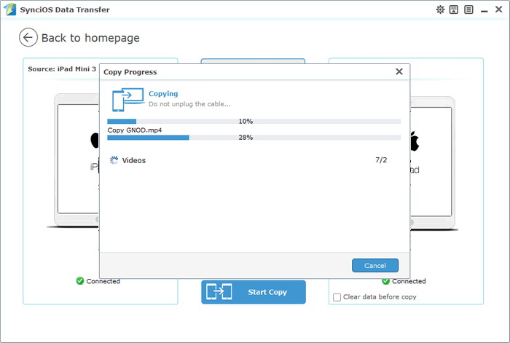Click the 28% file progress bar
Viewport: 510px width, 343px height.
click(x=254, y=138)
